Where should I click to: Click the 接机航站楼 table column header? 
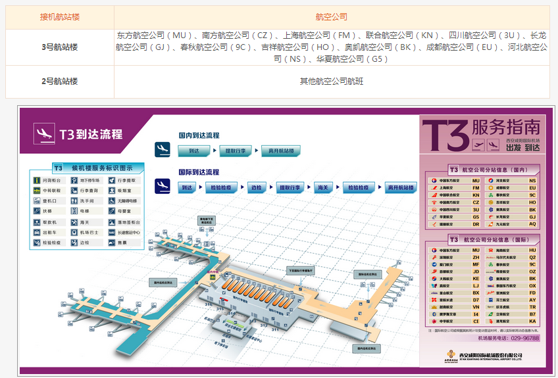click(60, 17)
